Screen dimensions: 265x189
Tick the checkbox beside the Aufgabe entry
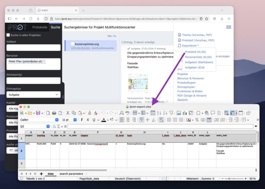pyautogui.click(x=124, y=48)
